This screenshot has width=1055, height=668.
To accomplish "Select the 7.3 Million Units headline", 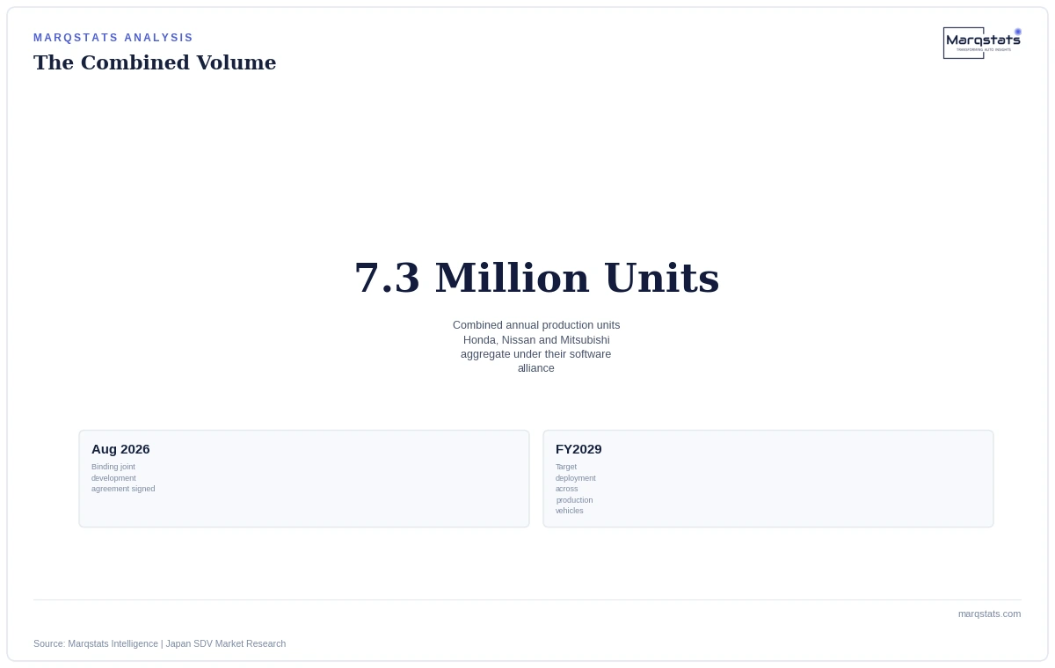I will tap(536, 278).
